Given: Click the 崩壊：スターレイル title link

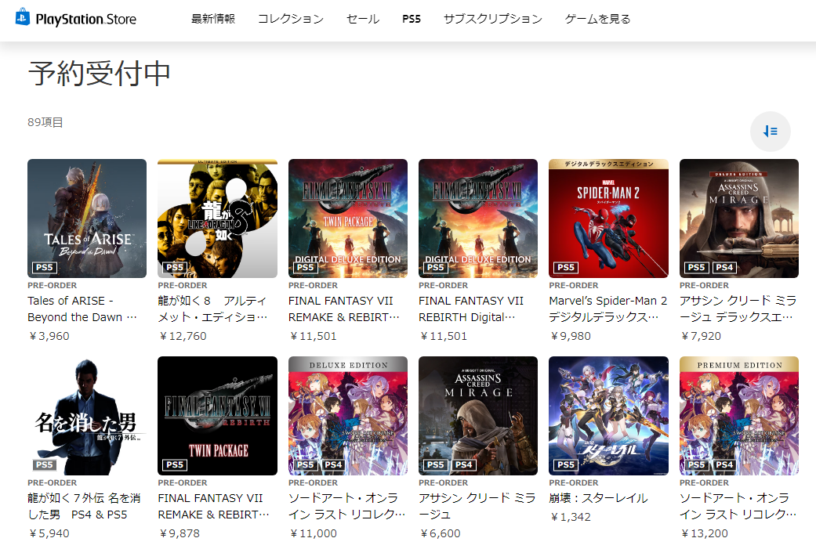Looking at the screenshot, I should pos(598,498).
